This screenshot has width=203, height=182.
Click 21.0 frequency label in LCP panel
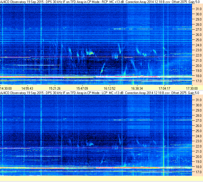[x=199, y=152]
